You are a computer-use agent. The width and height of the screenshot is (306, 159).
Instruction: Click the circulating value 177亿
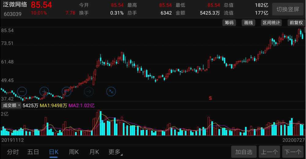pos(262,13)
